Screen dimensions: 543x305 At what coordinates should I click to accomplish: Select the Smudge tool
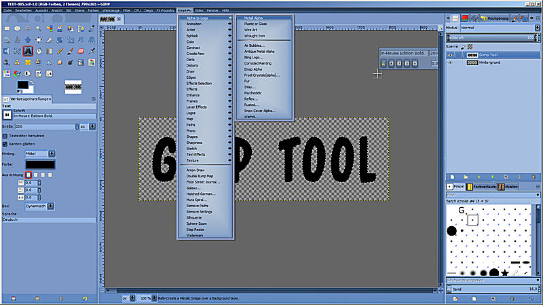point(60,62)
